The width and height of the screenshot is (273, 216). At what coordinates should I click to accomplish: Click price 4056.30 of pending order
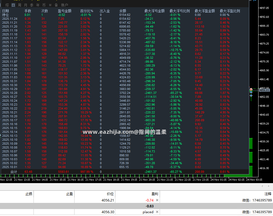click(108, 212)
